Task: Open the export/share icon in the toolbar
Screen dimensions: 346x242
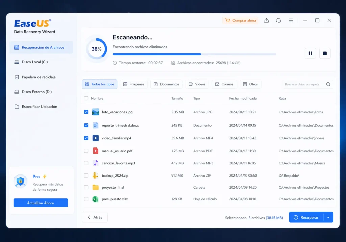Action: (266, 20)
